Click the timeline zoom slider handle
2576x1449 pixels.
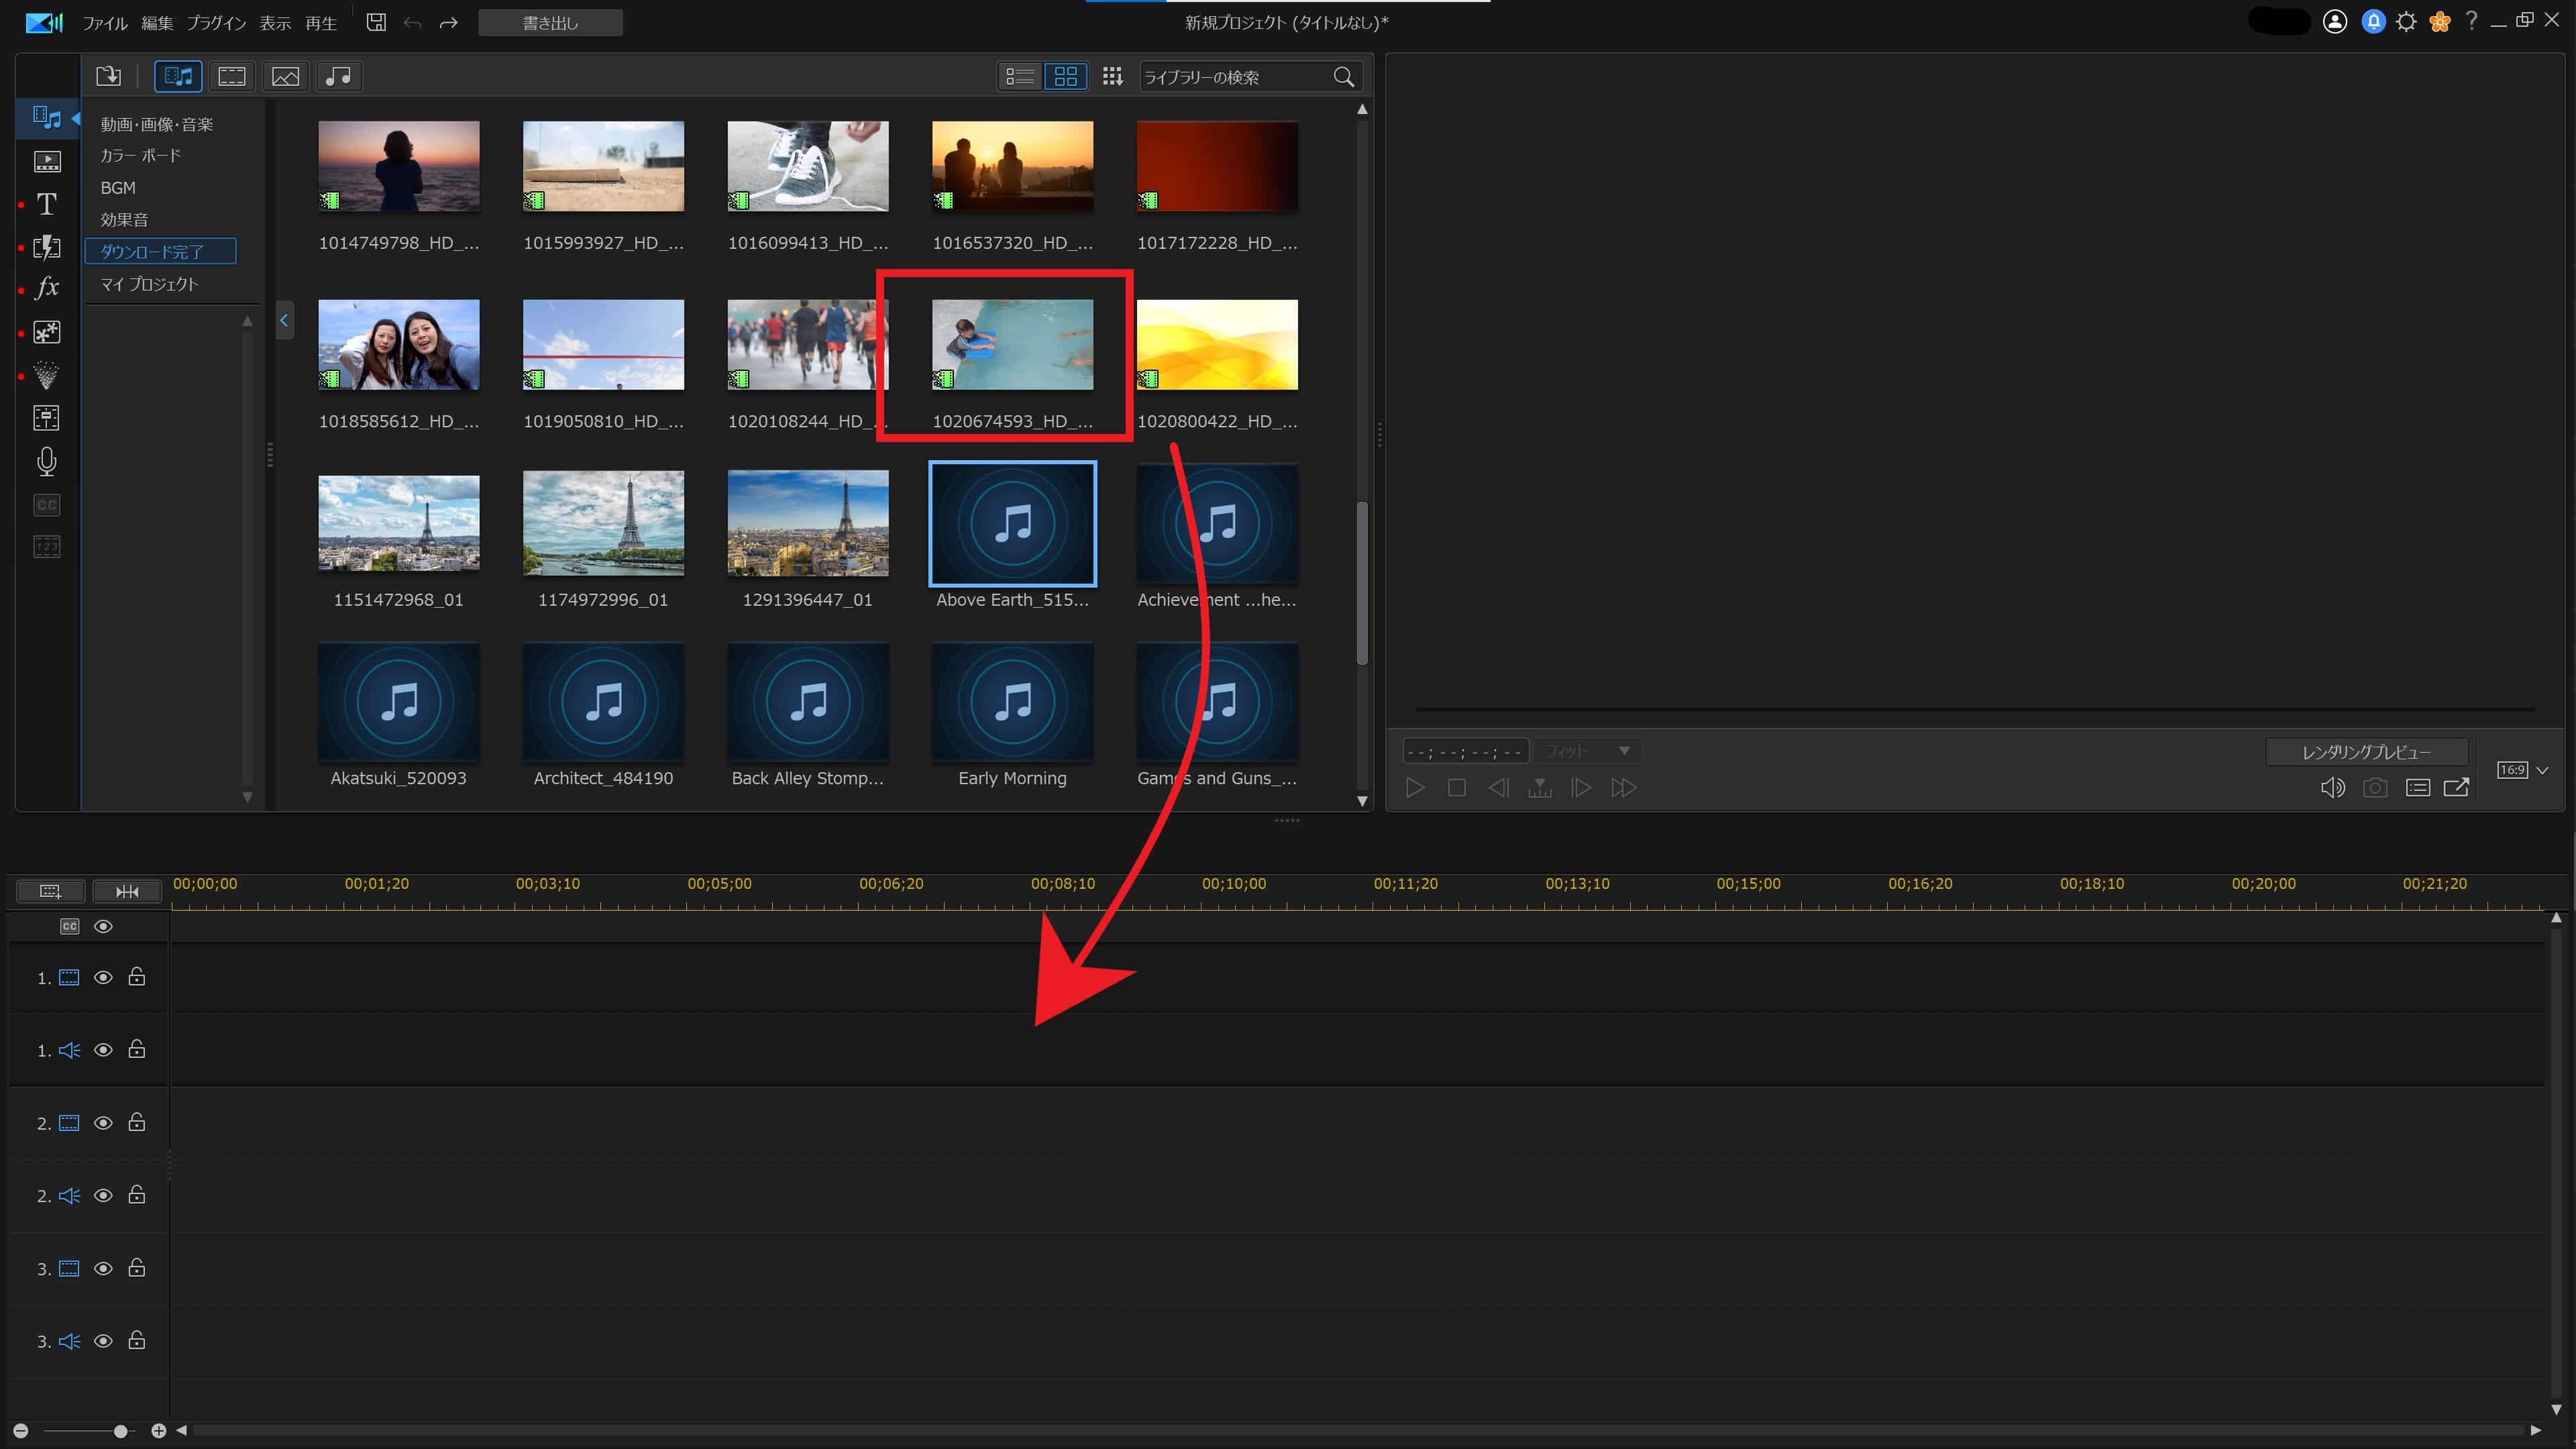(x=120, y=1431)
